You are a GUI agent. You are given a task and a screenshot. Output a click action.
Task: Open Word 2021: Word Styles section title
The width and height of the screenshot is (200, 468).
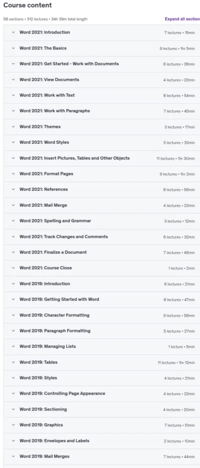pos(44,142)
